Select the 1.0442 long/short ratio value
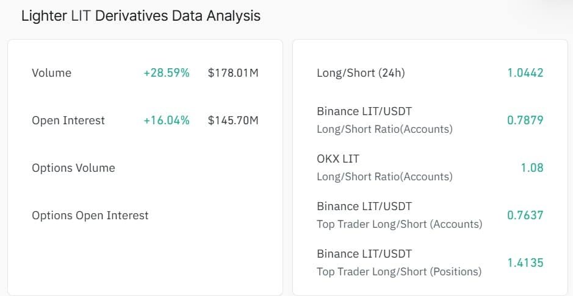This screenshot has width=573, height=296. [525, 73]
